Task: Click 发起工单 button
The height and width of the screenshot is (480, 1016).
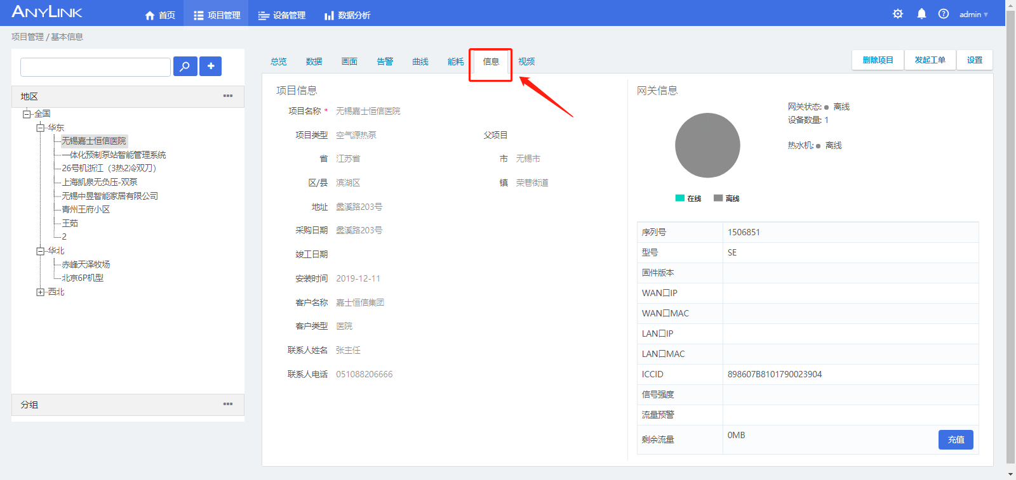Action: (x=930, y=60)
